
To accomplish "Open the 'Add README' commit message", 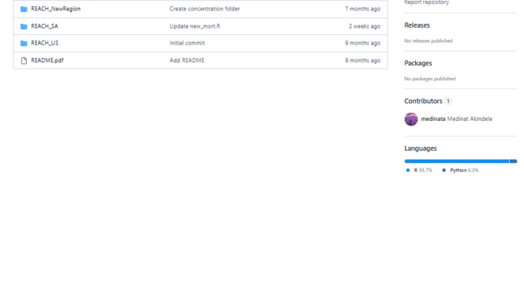I will pos(187,60).
